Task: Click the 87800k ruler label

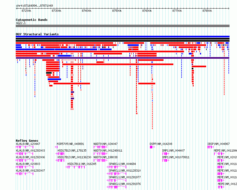Action: click(207, 11)
